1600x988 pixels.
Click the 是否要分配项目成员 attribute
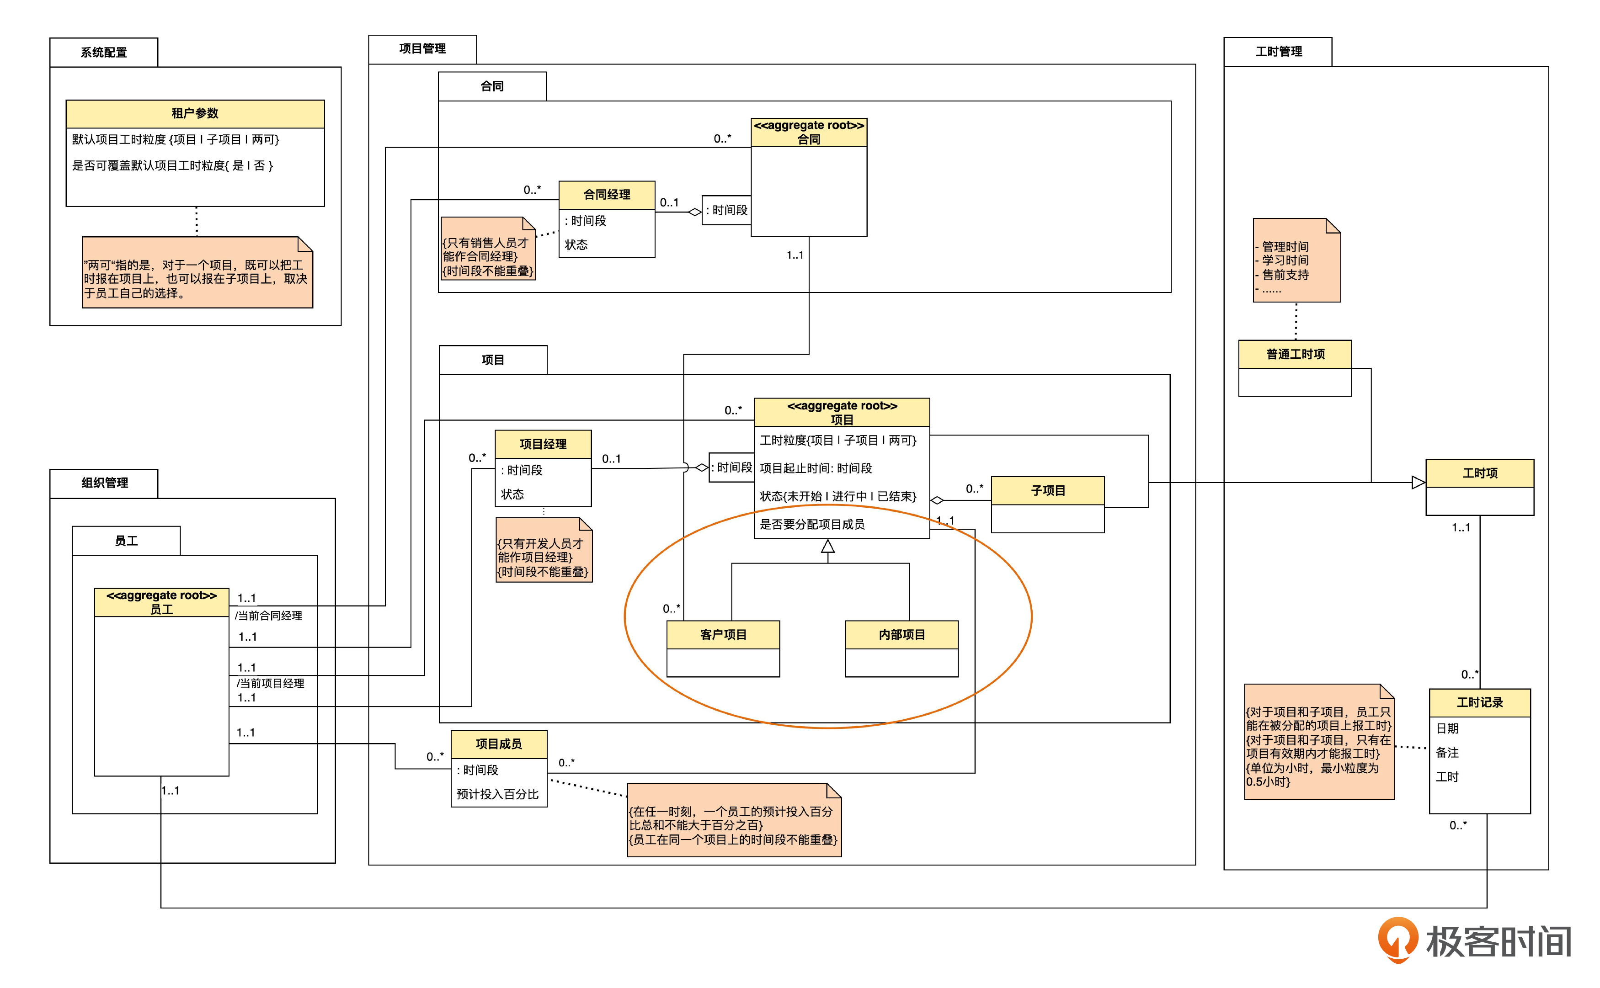[812, 525]
